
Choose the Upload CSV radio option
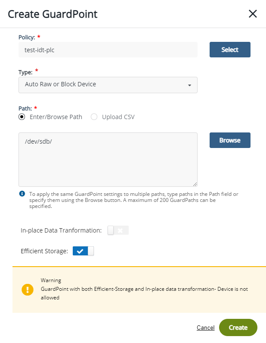(94, 117)
